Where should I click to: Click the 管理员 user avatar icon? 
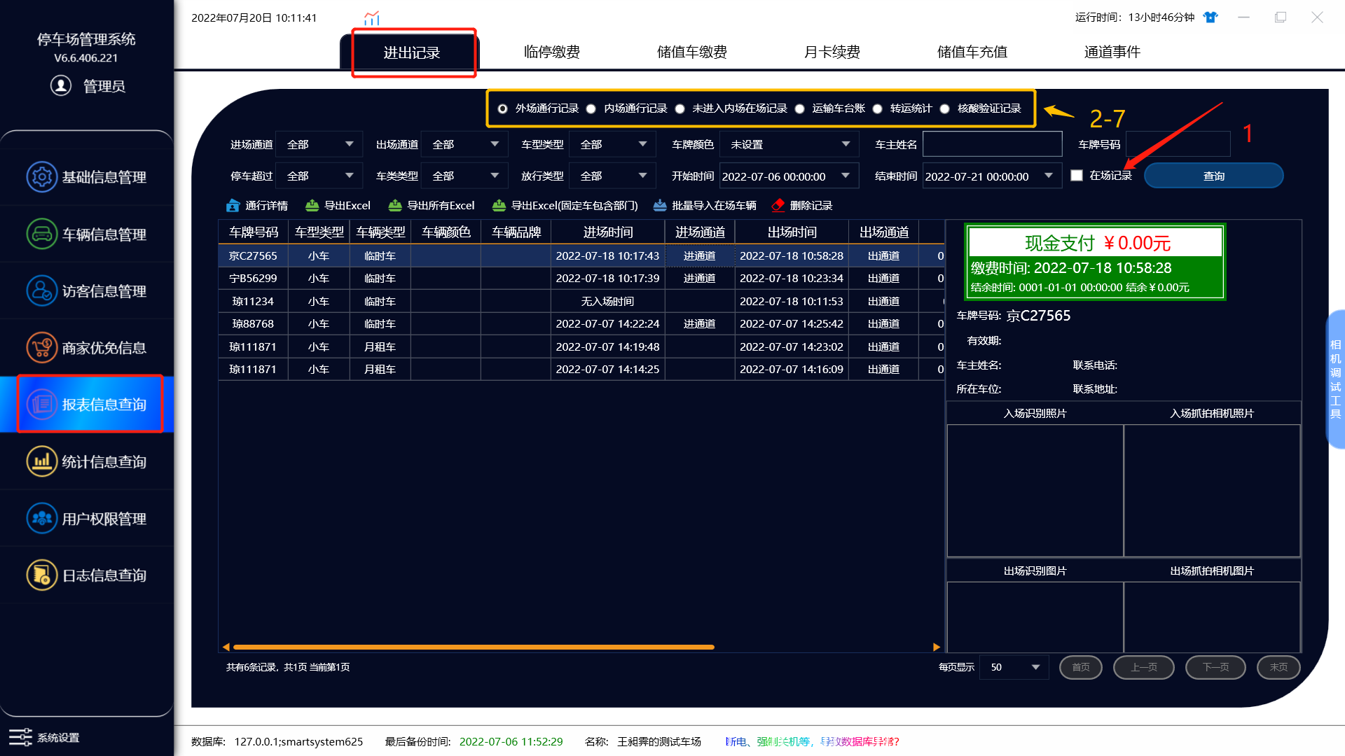(x=61, y=85)
